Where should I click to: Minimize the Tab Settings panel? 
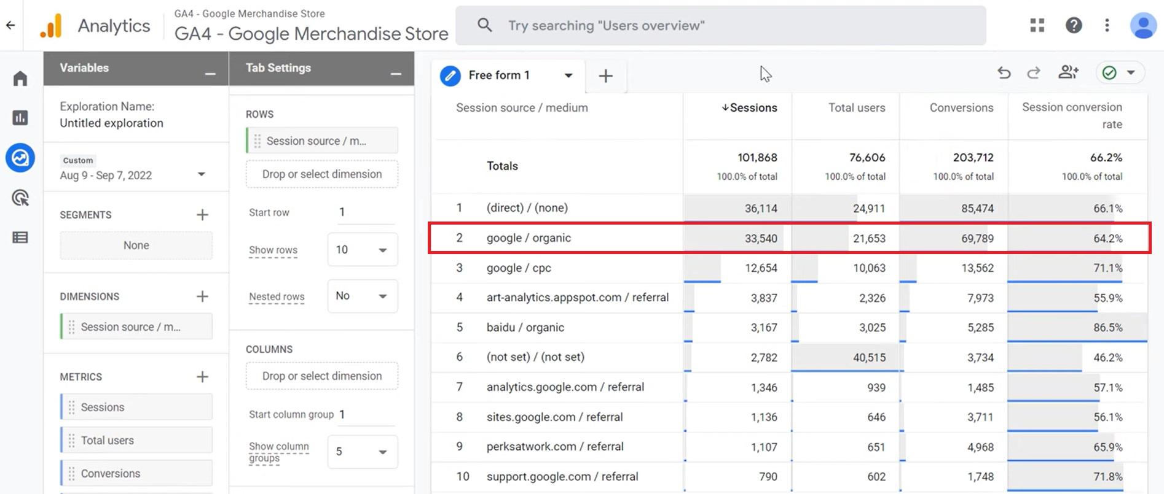pos(396,74)
